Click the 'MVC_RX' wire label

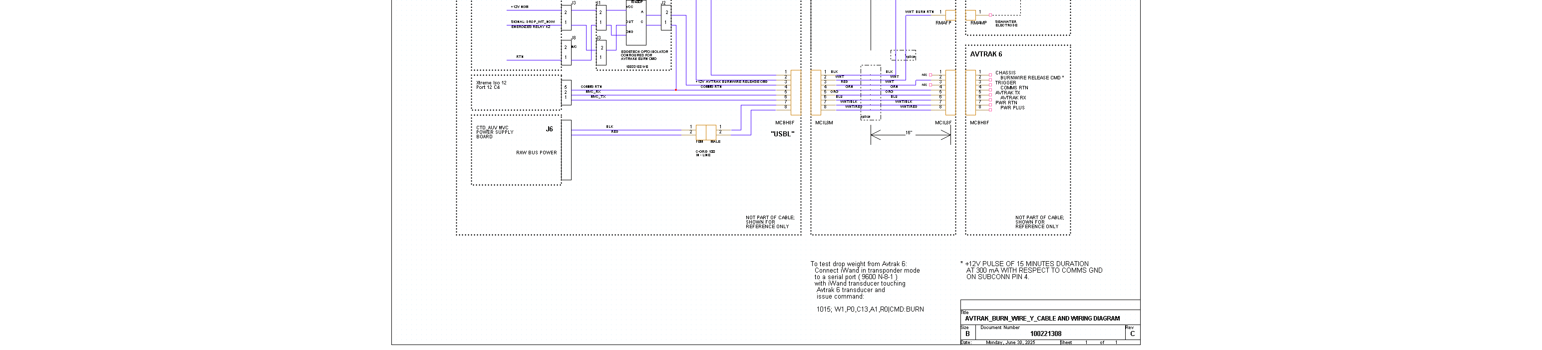593,91
